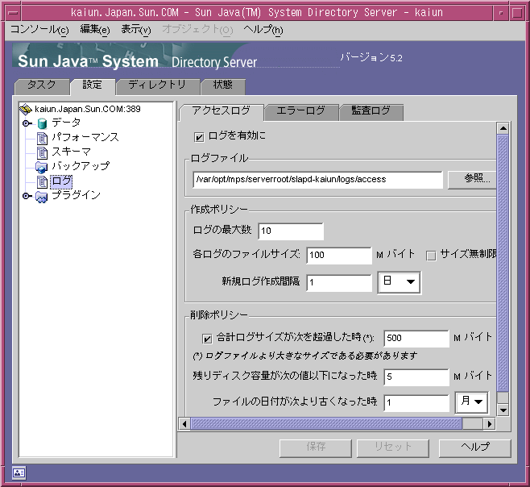Click the total log size field showing 500
This screenshot has height=487, width=530.
pos(416,339)
